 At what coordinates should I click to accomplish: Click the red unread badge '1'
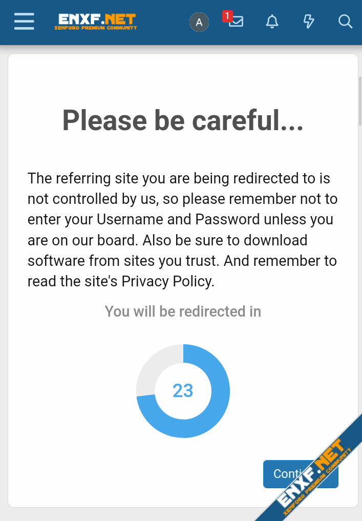pyautogui.click(x=227, y=16)
